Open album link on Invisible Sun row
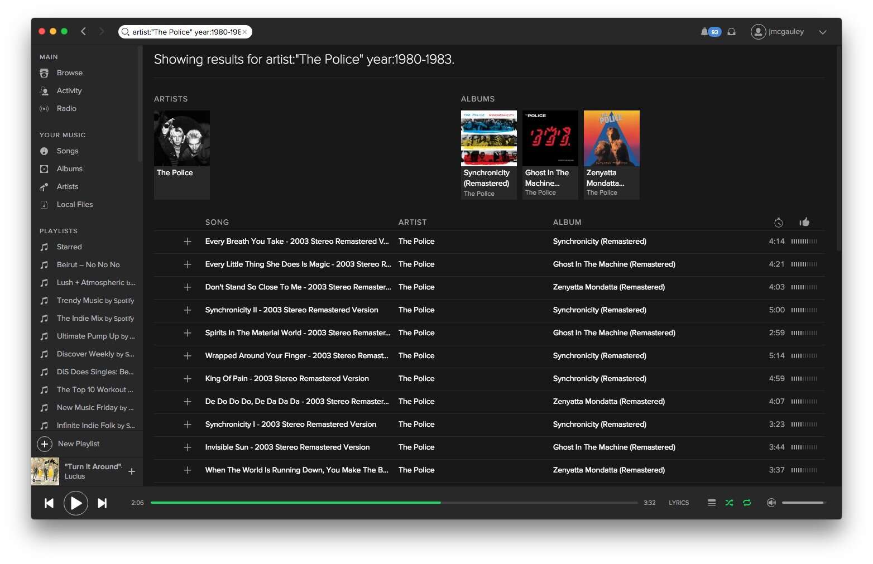This screenshot has width=873, height=564. pos(614,447)
